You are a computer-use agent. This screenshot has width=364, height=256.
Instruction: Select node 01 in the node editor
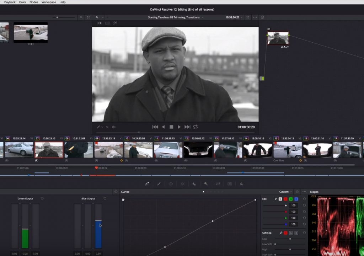pyautogui.click(x=278, y=38)
